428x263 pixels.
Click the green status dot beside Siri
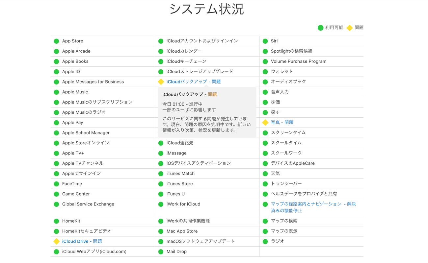coord(265,41)
